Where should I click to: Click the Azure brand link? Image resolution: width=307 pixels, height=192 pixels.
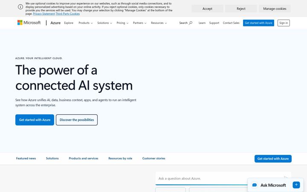click(x=55, y=23)
